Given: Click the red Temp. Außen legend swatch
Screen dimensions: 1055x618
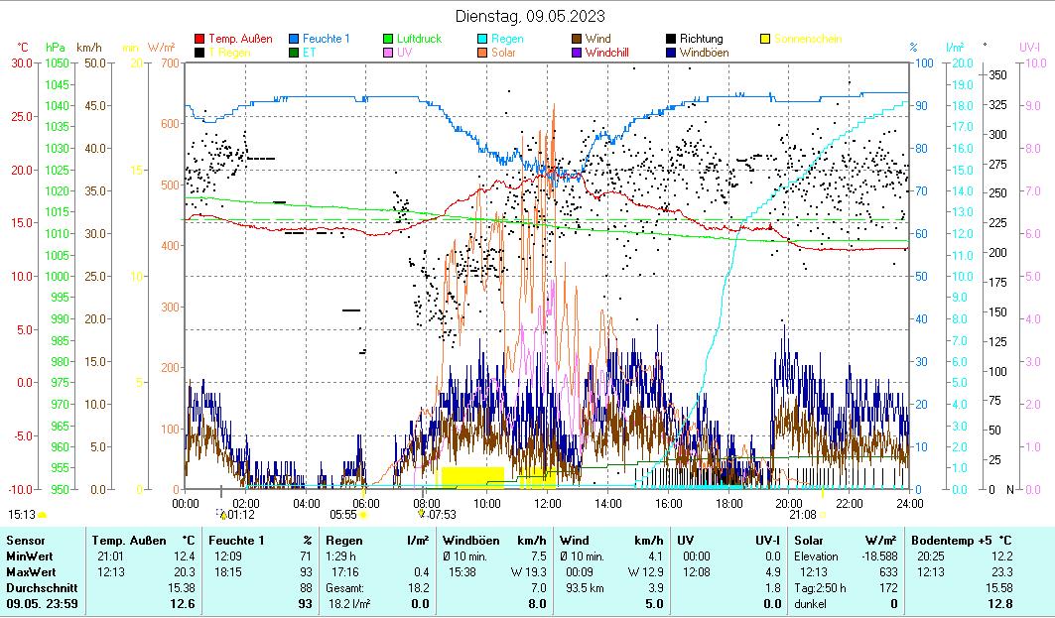Looking at the screenshot, I should tap(199, 39).
